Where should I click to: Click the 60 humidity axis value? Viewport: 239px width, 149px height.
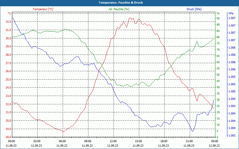[218, 62]
